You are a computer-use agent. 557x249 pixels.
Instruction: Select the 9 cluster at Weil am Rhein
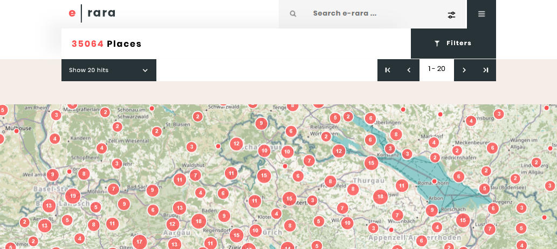click(x=53, y=175)
